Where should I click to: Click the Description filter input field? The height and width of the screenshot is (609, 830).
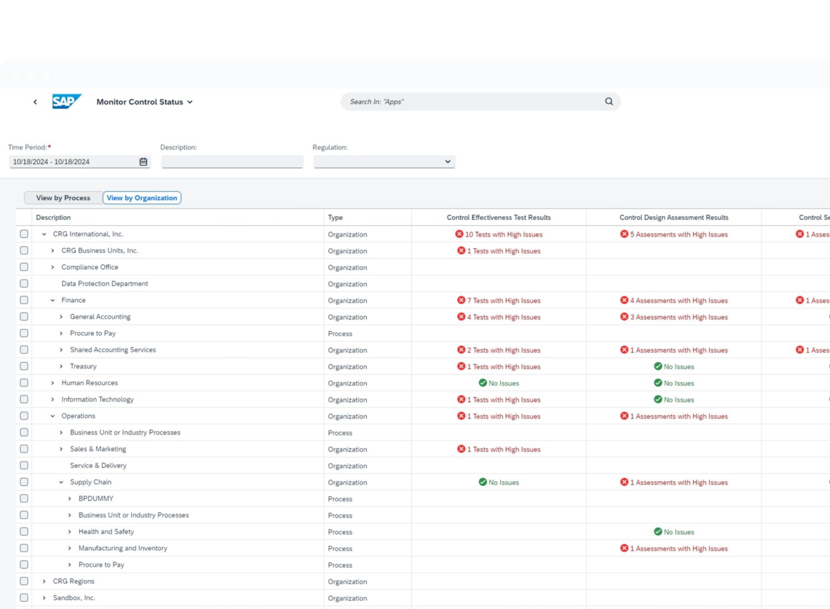pos(232,162)
